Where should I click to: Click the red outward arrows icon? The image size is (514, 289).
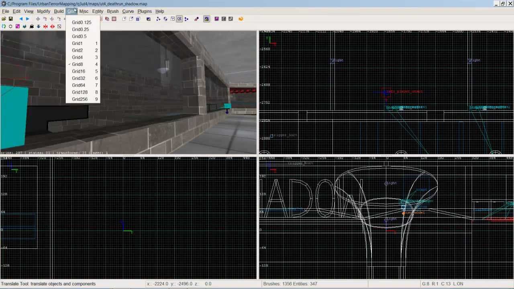[52, 26]
